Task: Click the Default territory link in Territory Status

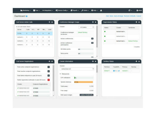Action: 107,71
